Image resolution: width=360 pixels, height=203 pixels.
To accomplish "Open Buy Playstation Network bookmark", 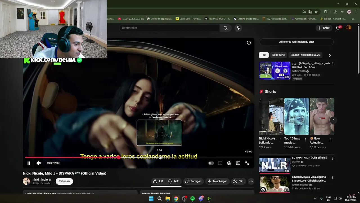I will coord(275,19).
